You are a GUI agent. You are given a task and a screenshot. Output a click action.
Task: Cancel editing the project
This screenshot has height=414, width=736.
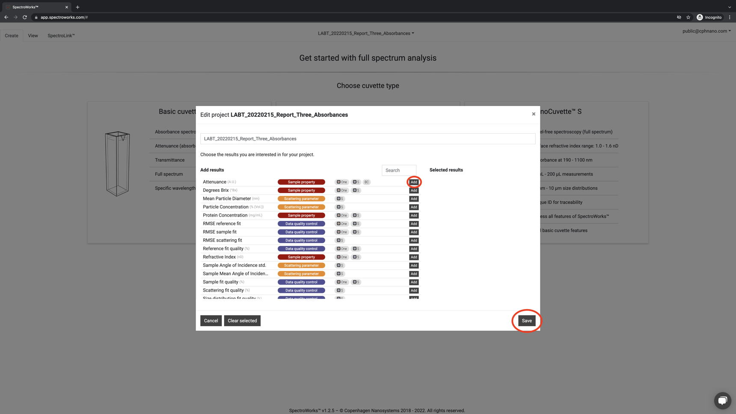(x=211, y=321)
